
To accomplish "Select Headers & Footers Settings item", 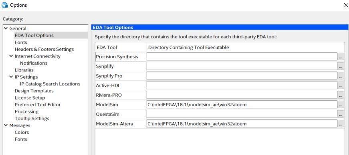I will click(x=44, y=49).
